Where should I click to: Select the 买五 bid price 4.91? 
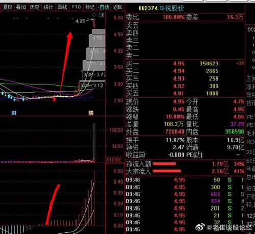178,93
